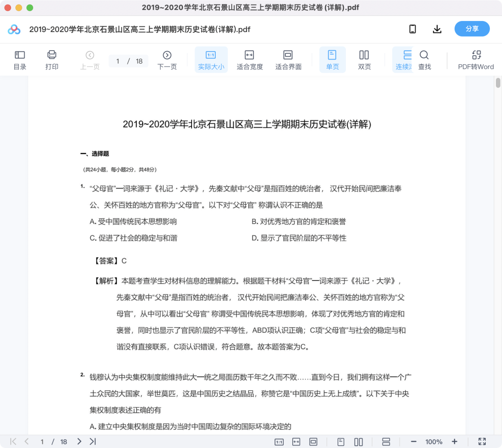Click bottom bar actual size 1:1 icon
The image size is (502, 448).
tap(279, 442)
